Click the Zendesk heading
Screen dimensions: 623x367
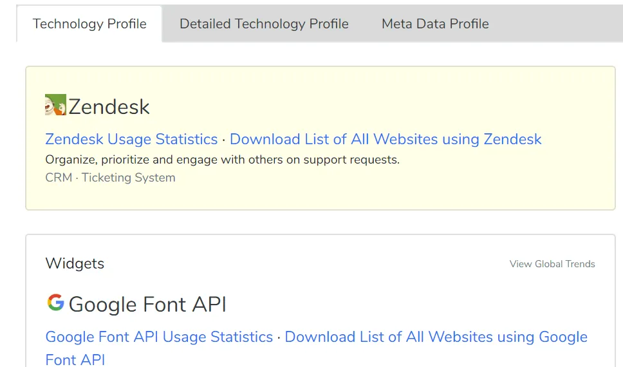pos(109,107)
